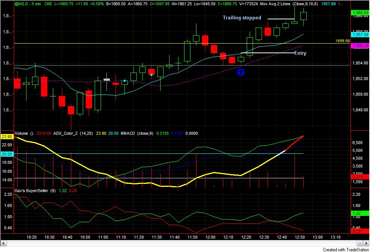Click the magenta 1,856.29 axis tag
This screenshot has height=252, width=370.
point(360,46)
